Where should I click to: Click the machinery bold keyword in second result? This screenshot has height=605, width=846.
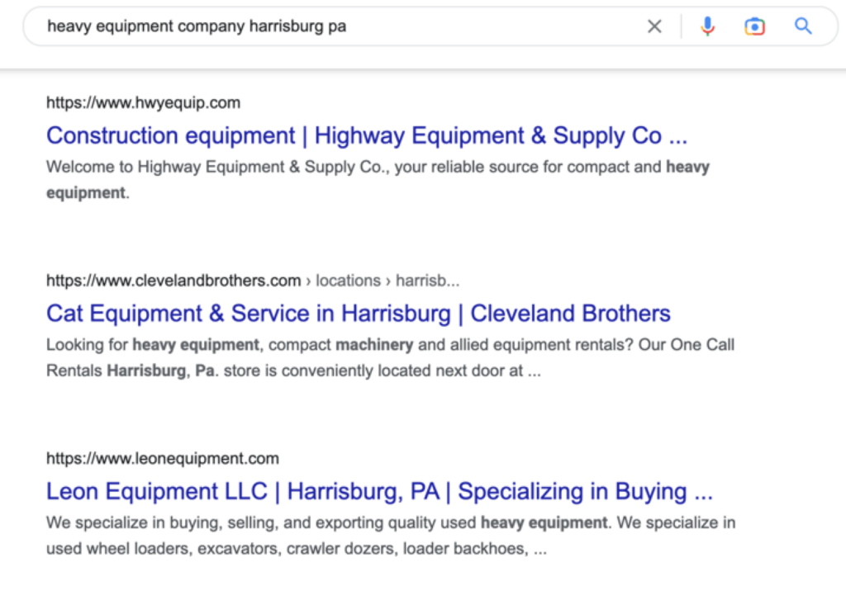pos(374,345)
